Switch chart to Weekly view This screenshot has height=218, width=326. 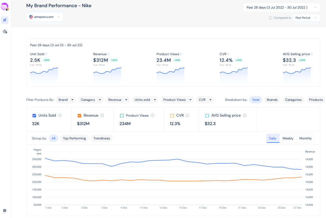coord(288,138)
